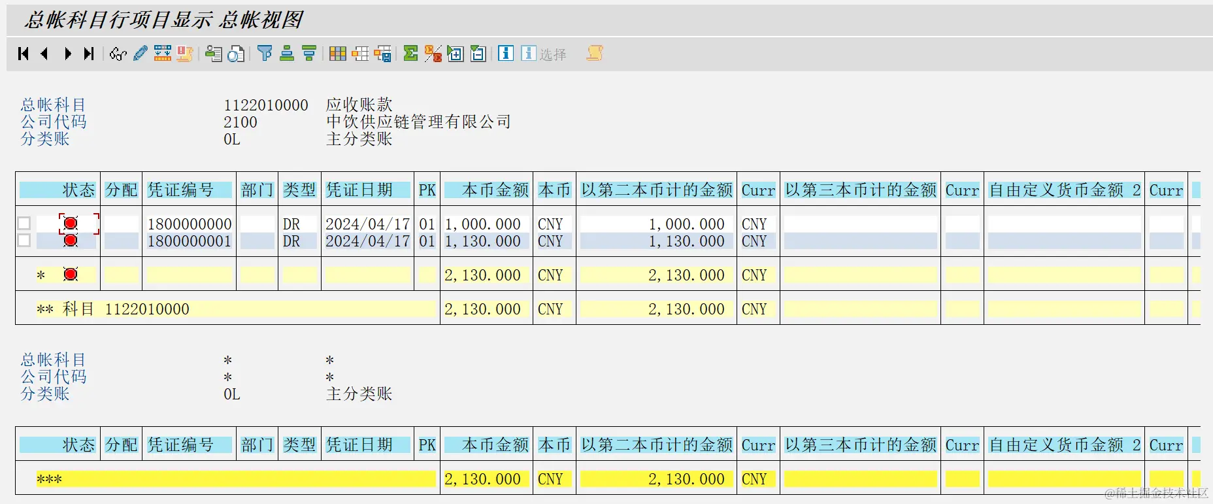Screen dimensions: 1213x504
Task: Click 2,130.000 second-currency grand total cell
Action: (x=657, y=479)
